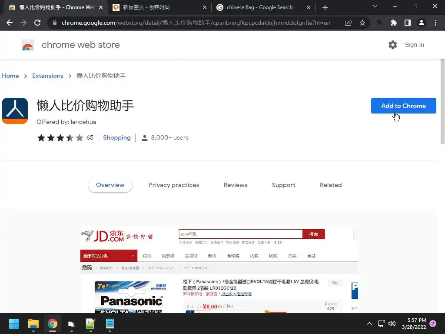This screenshot has height=334, width=445.
Task: Open the Chrome profile avatar
Action: pyautogui.click(x=422, y=23)
